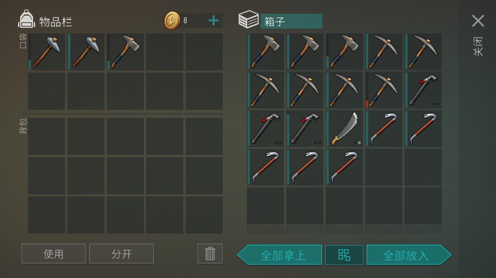Click the 使用 use button
Viewport: 496px width, 278px height.
coord(54,254)
